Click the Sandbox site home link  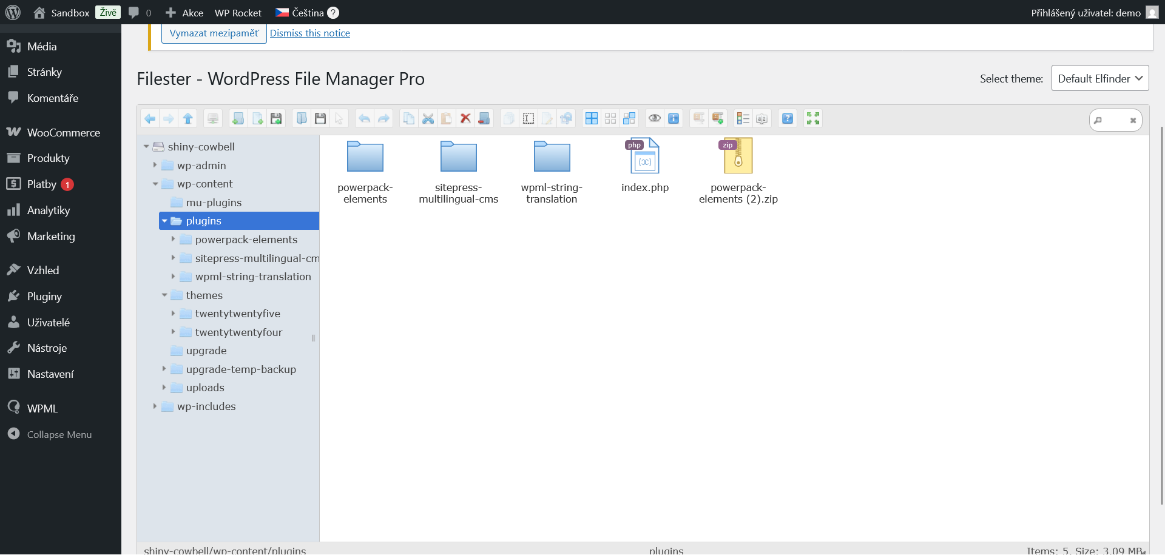tap(62, 13)
